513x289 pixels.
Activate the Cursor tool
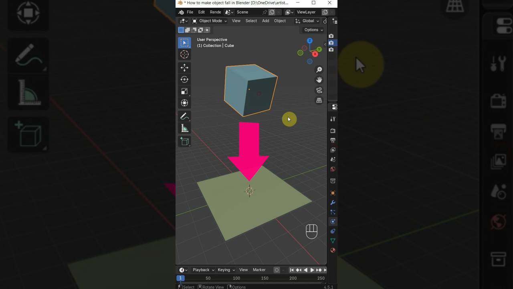[x=184, y=55]
